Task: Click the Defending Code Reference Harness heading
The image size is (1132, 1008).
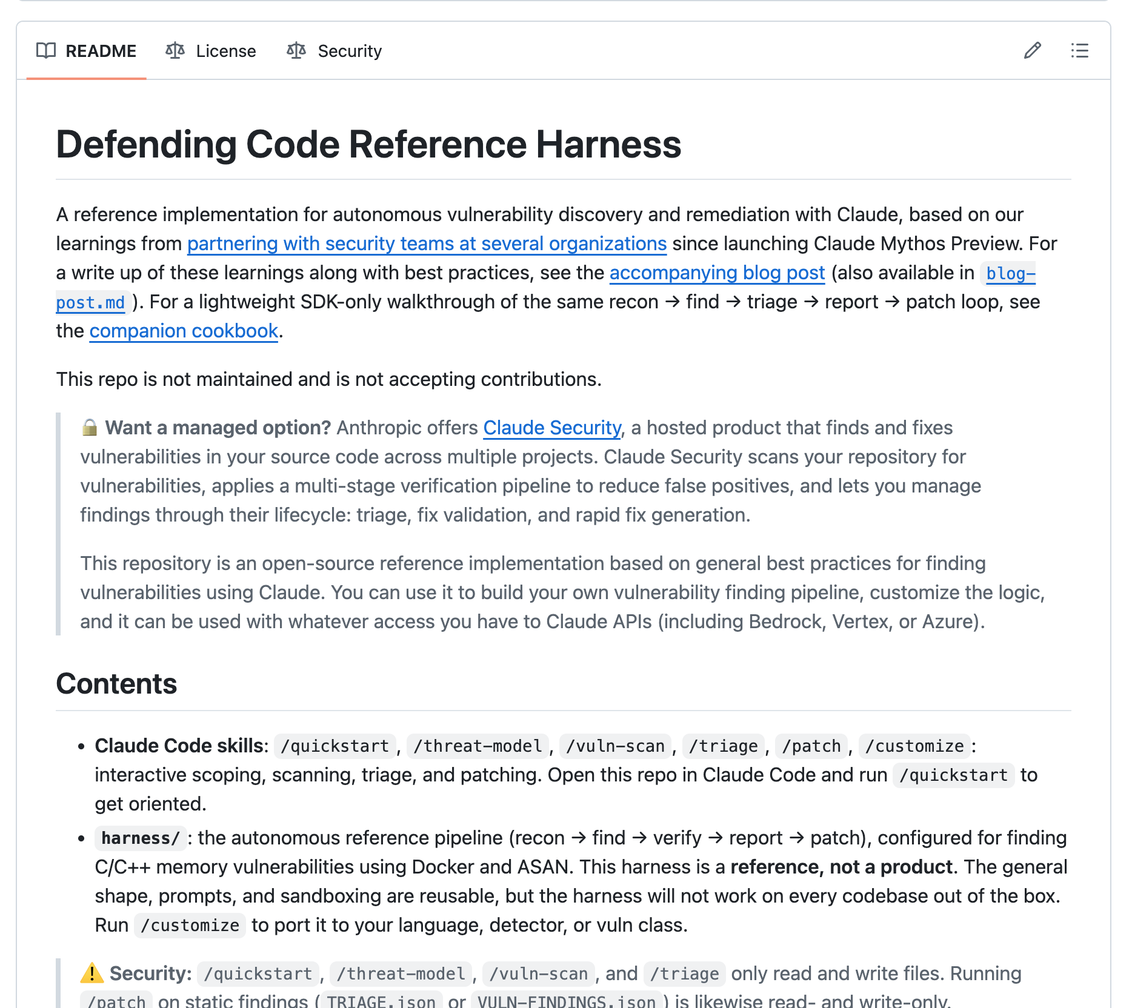Action: tap(368, 144)
